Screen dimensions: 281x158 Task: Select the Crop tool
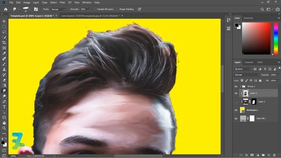click(4, 43)
